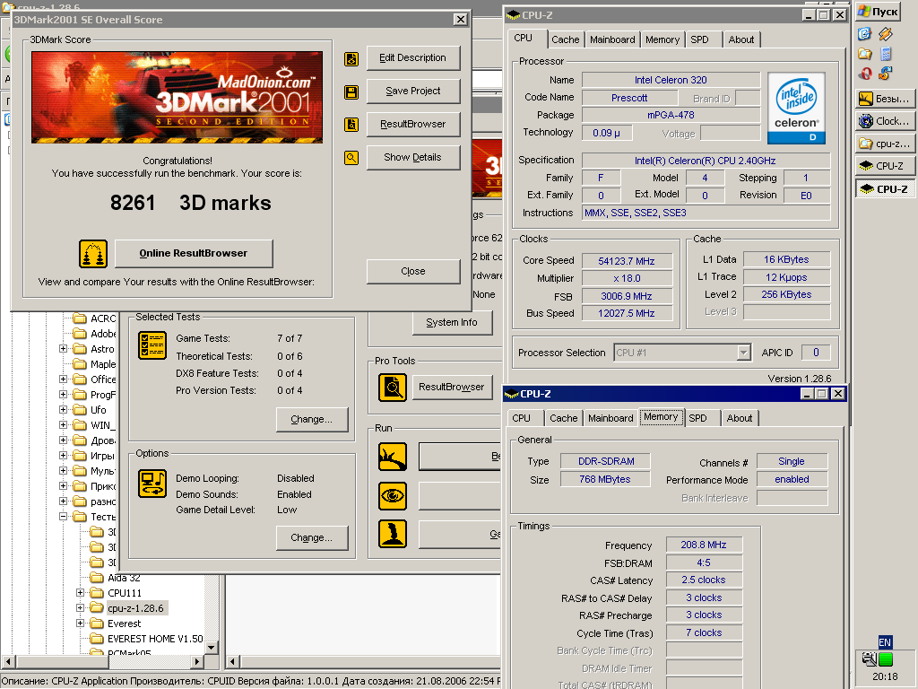Viewport: 918px width, 689px height.
Task: Click the Edit Description icon
Action: 351,58
